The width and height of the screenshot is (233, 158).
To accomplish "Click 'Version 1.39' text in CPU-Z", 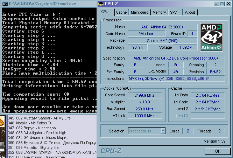I will (214, 141).
